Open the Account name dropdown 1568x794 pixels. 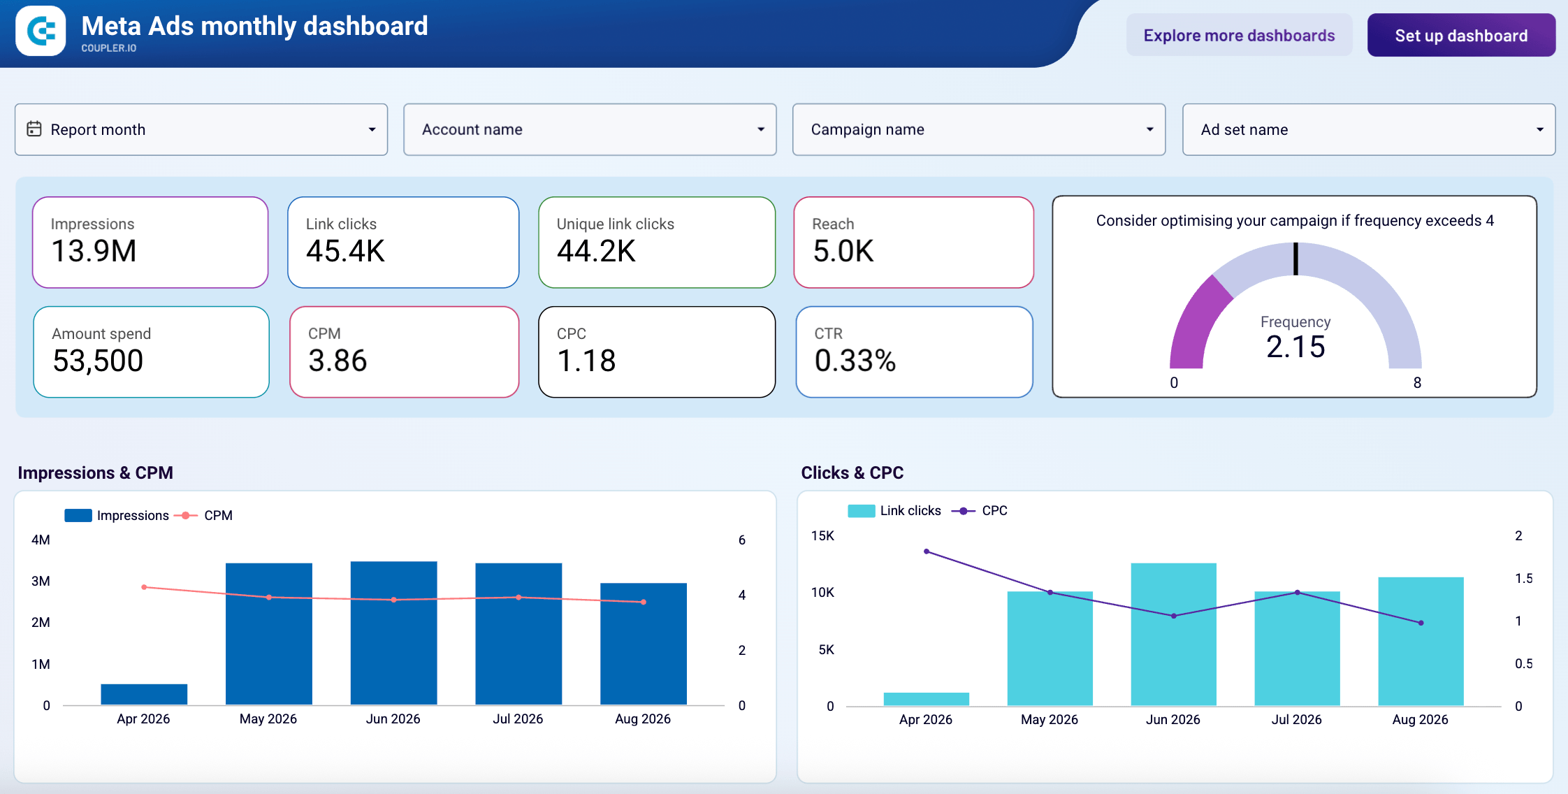[x=590, y=129]
